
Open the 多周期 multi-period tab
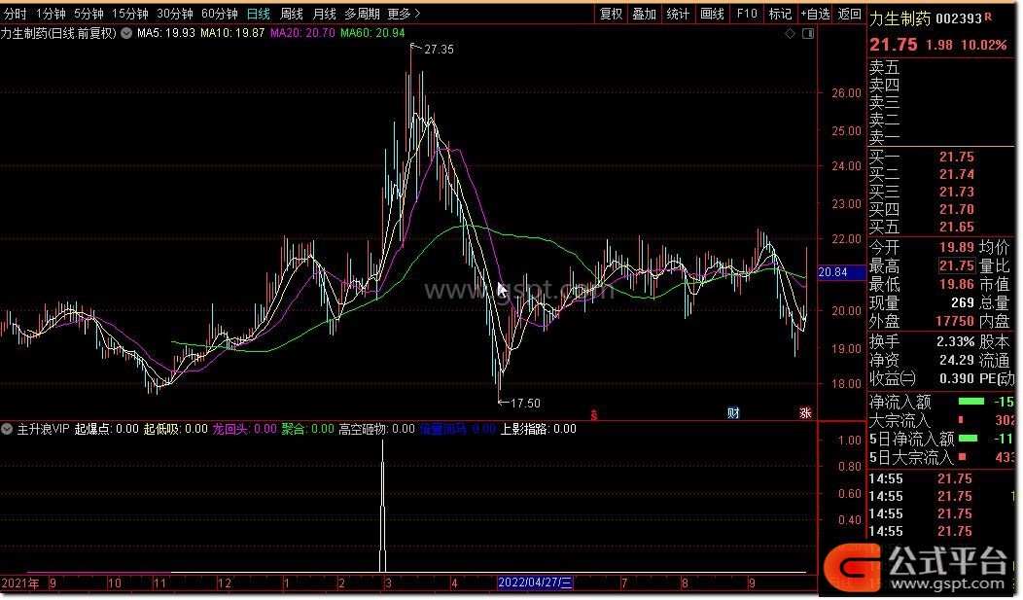[x=362, y=14]
